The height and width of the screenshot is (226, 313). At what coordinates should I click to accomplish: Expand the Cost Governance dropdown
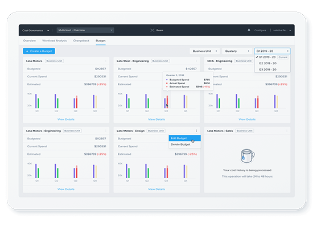pos(35,30)
